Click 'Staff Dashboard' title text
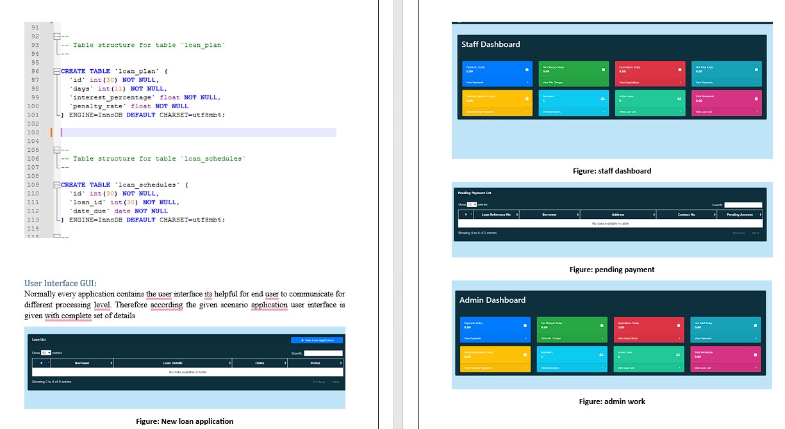Viewport: 785px width, 429px height. [491, 44]
